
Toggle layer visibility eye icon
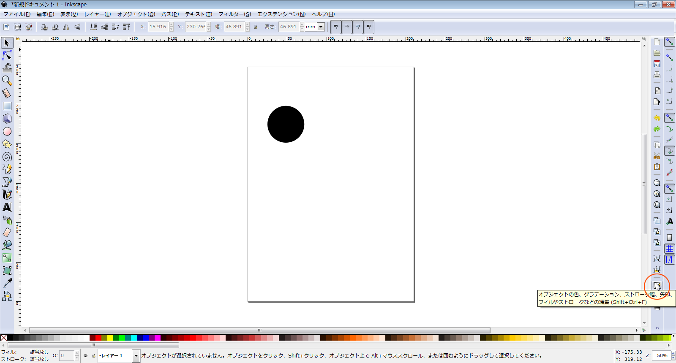(x=86, y=356)
